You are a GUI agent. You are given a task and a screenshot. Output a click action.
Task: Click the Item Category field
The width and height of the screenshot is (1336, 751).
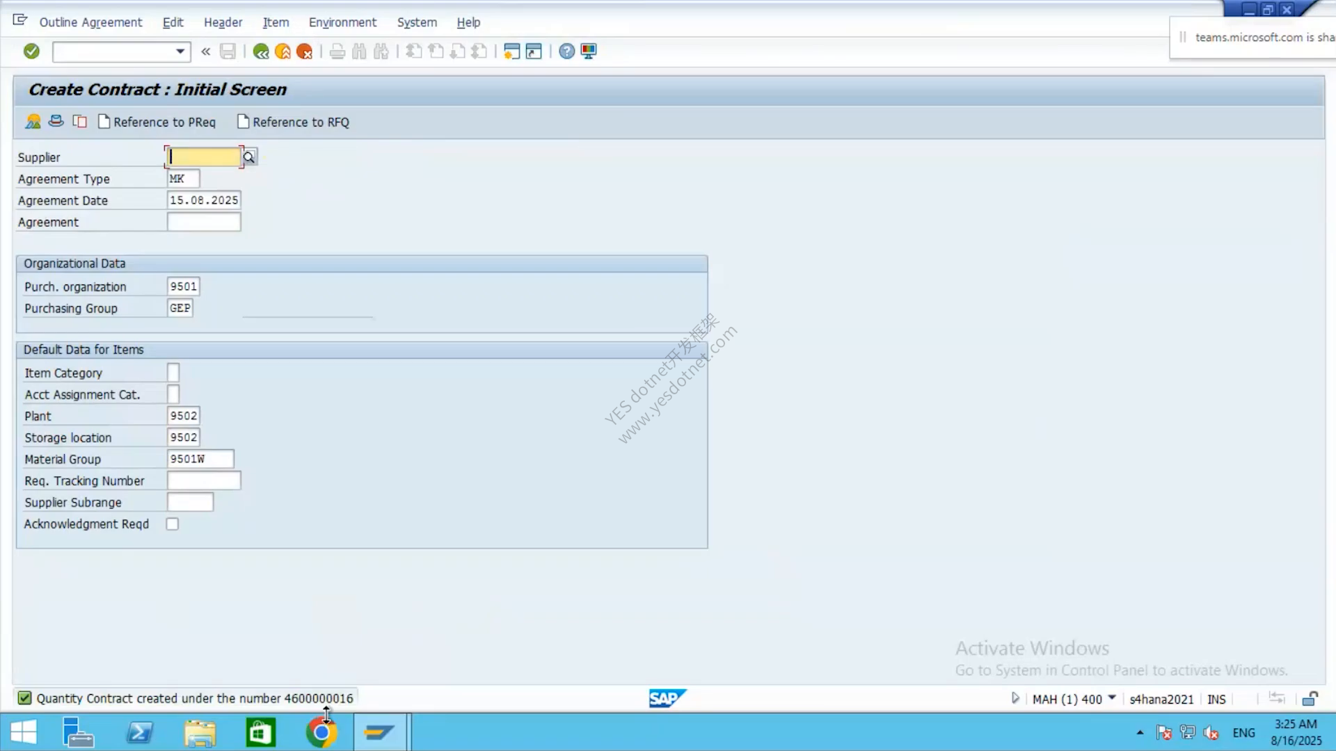click(173, 373)
